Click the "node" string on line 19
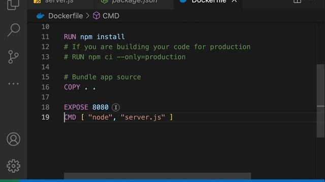This screenshot has width=325, height=182. [101, 117]
